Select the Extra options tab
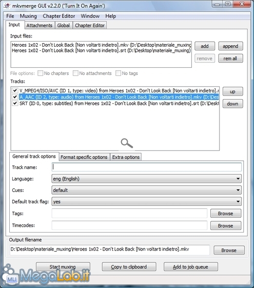Viewport: 254px width, 288px height. (x=126, y=157)
